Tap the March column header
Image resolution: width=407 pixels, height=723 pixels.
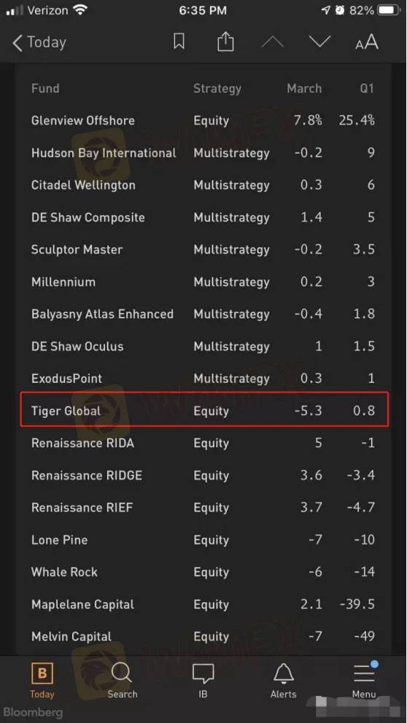tap(304, 88)
